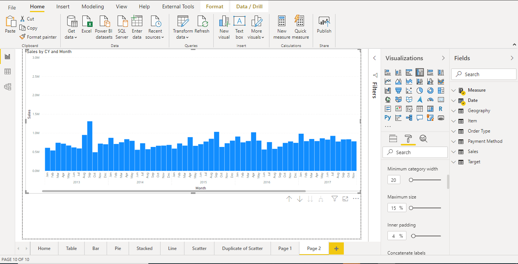Pick the decomposition tree visual

[x=409, y=118]
